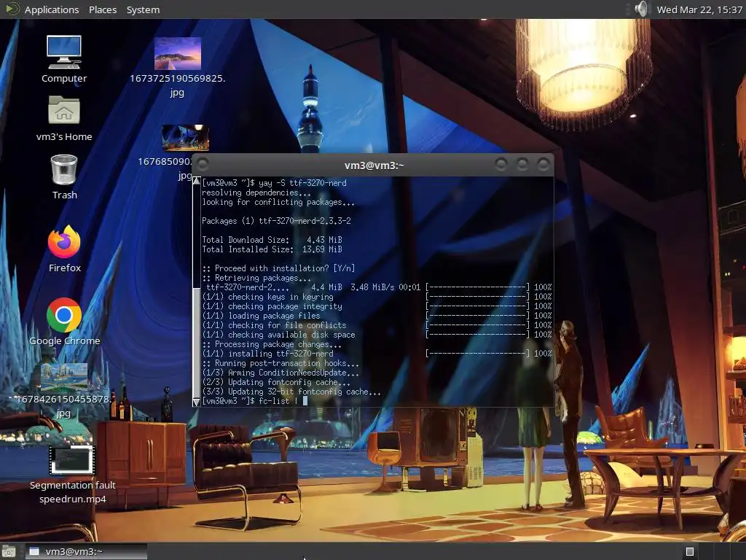Click the 'fc-list |' prompt line

(x=254, y=402)
